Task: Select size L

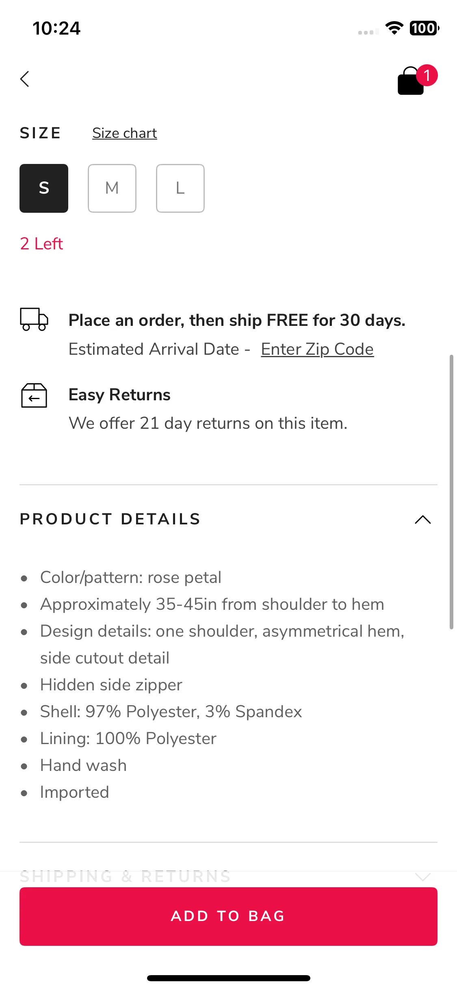Action: pos(180,188)
